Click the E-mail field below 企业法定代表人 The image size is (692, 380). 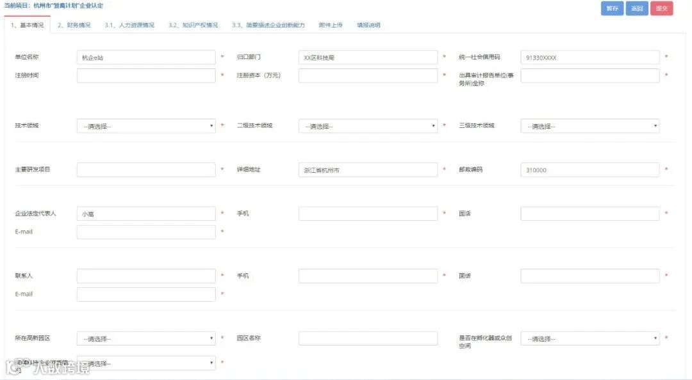[x=146, y=232]
